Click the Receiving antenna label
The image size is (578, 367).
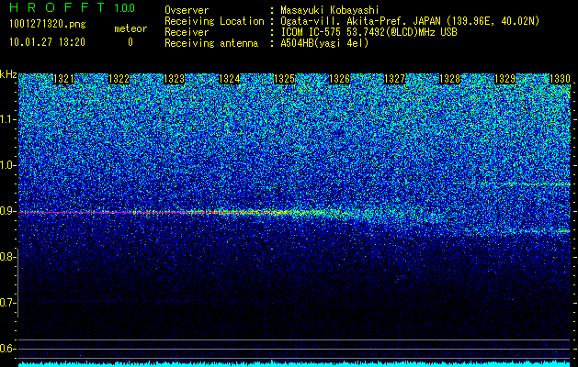(x=211, y=43)
